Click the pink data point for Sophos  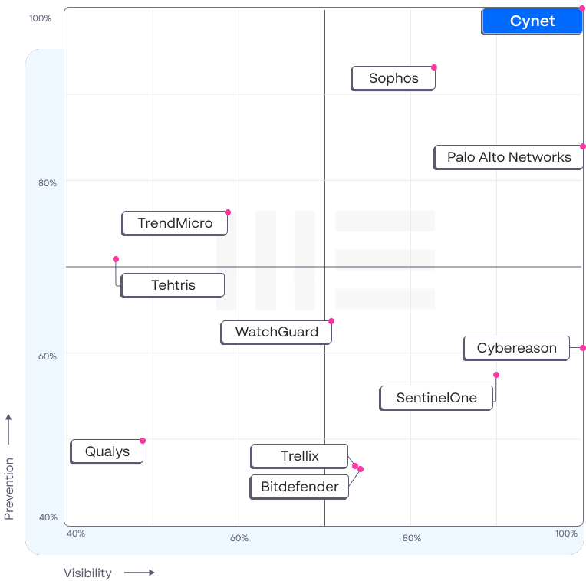tap(434, 67)
